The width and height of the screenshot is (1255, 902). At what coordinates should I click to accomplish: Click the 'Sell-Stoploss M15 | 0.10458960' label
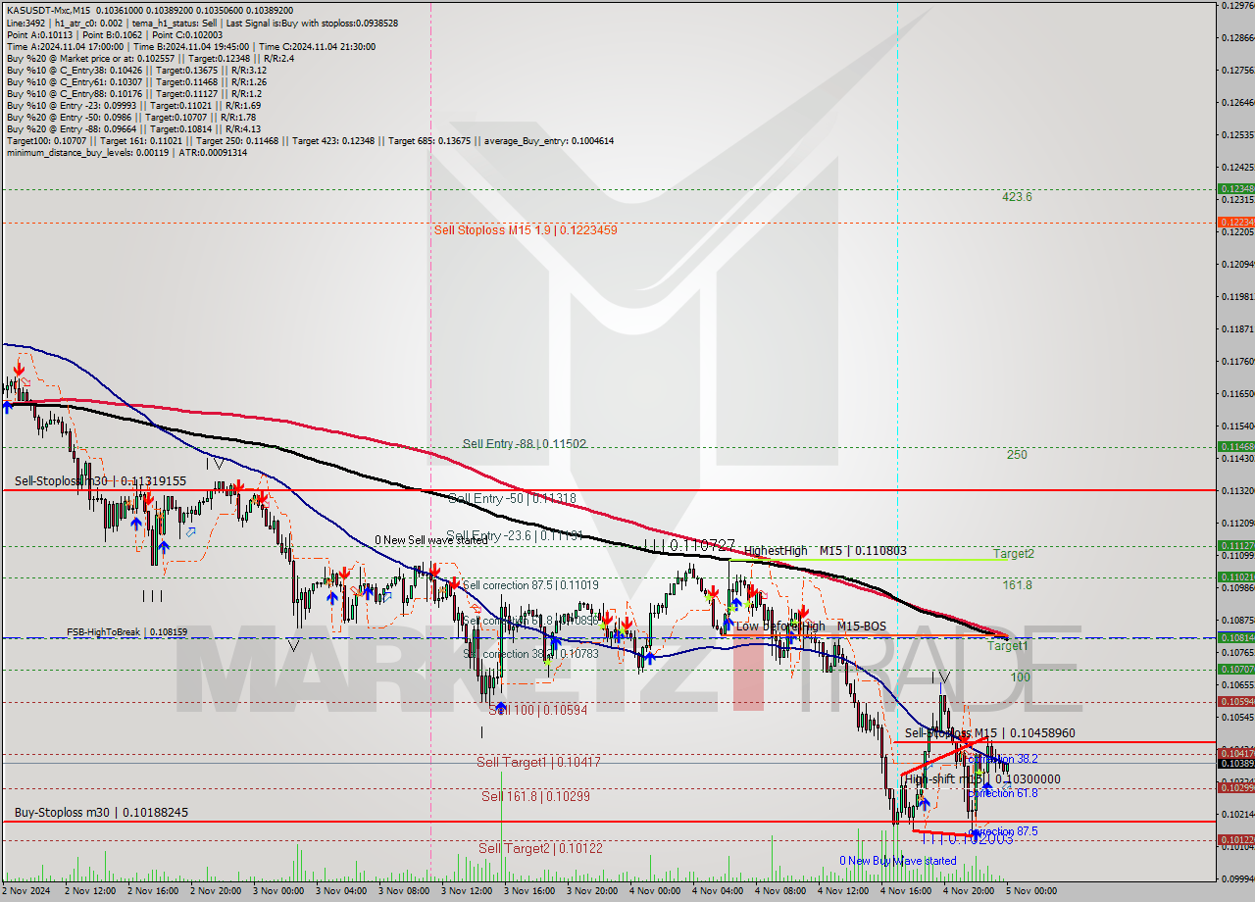pos(989,733)
